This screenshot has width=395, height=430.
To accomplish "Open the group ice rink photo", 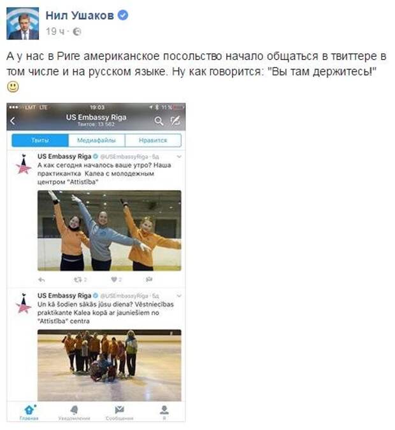I will (110, 365).
